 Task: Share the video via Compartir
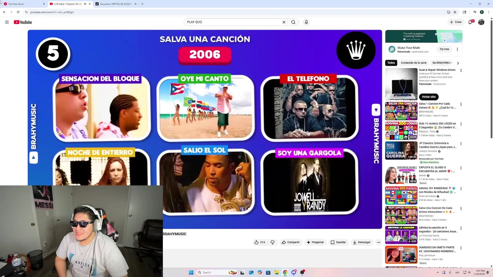[290, 242]
